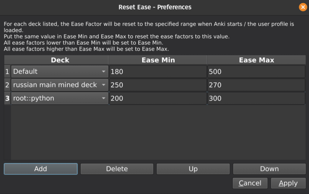
Task: Close the Reset Ease preferences window
Action: coord(303,7)
